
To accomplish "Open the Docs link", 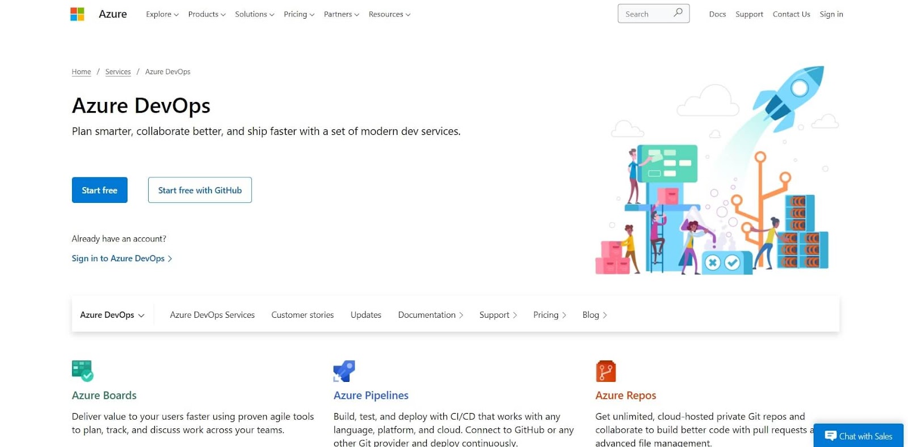I will coord(717,14).
